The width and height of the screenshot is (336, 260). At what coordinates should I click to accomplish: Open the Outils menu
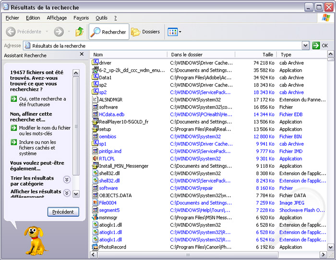pos(101,18)
